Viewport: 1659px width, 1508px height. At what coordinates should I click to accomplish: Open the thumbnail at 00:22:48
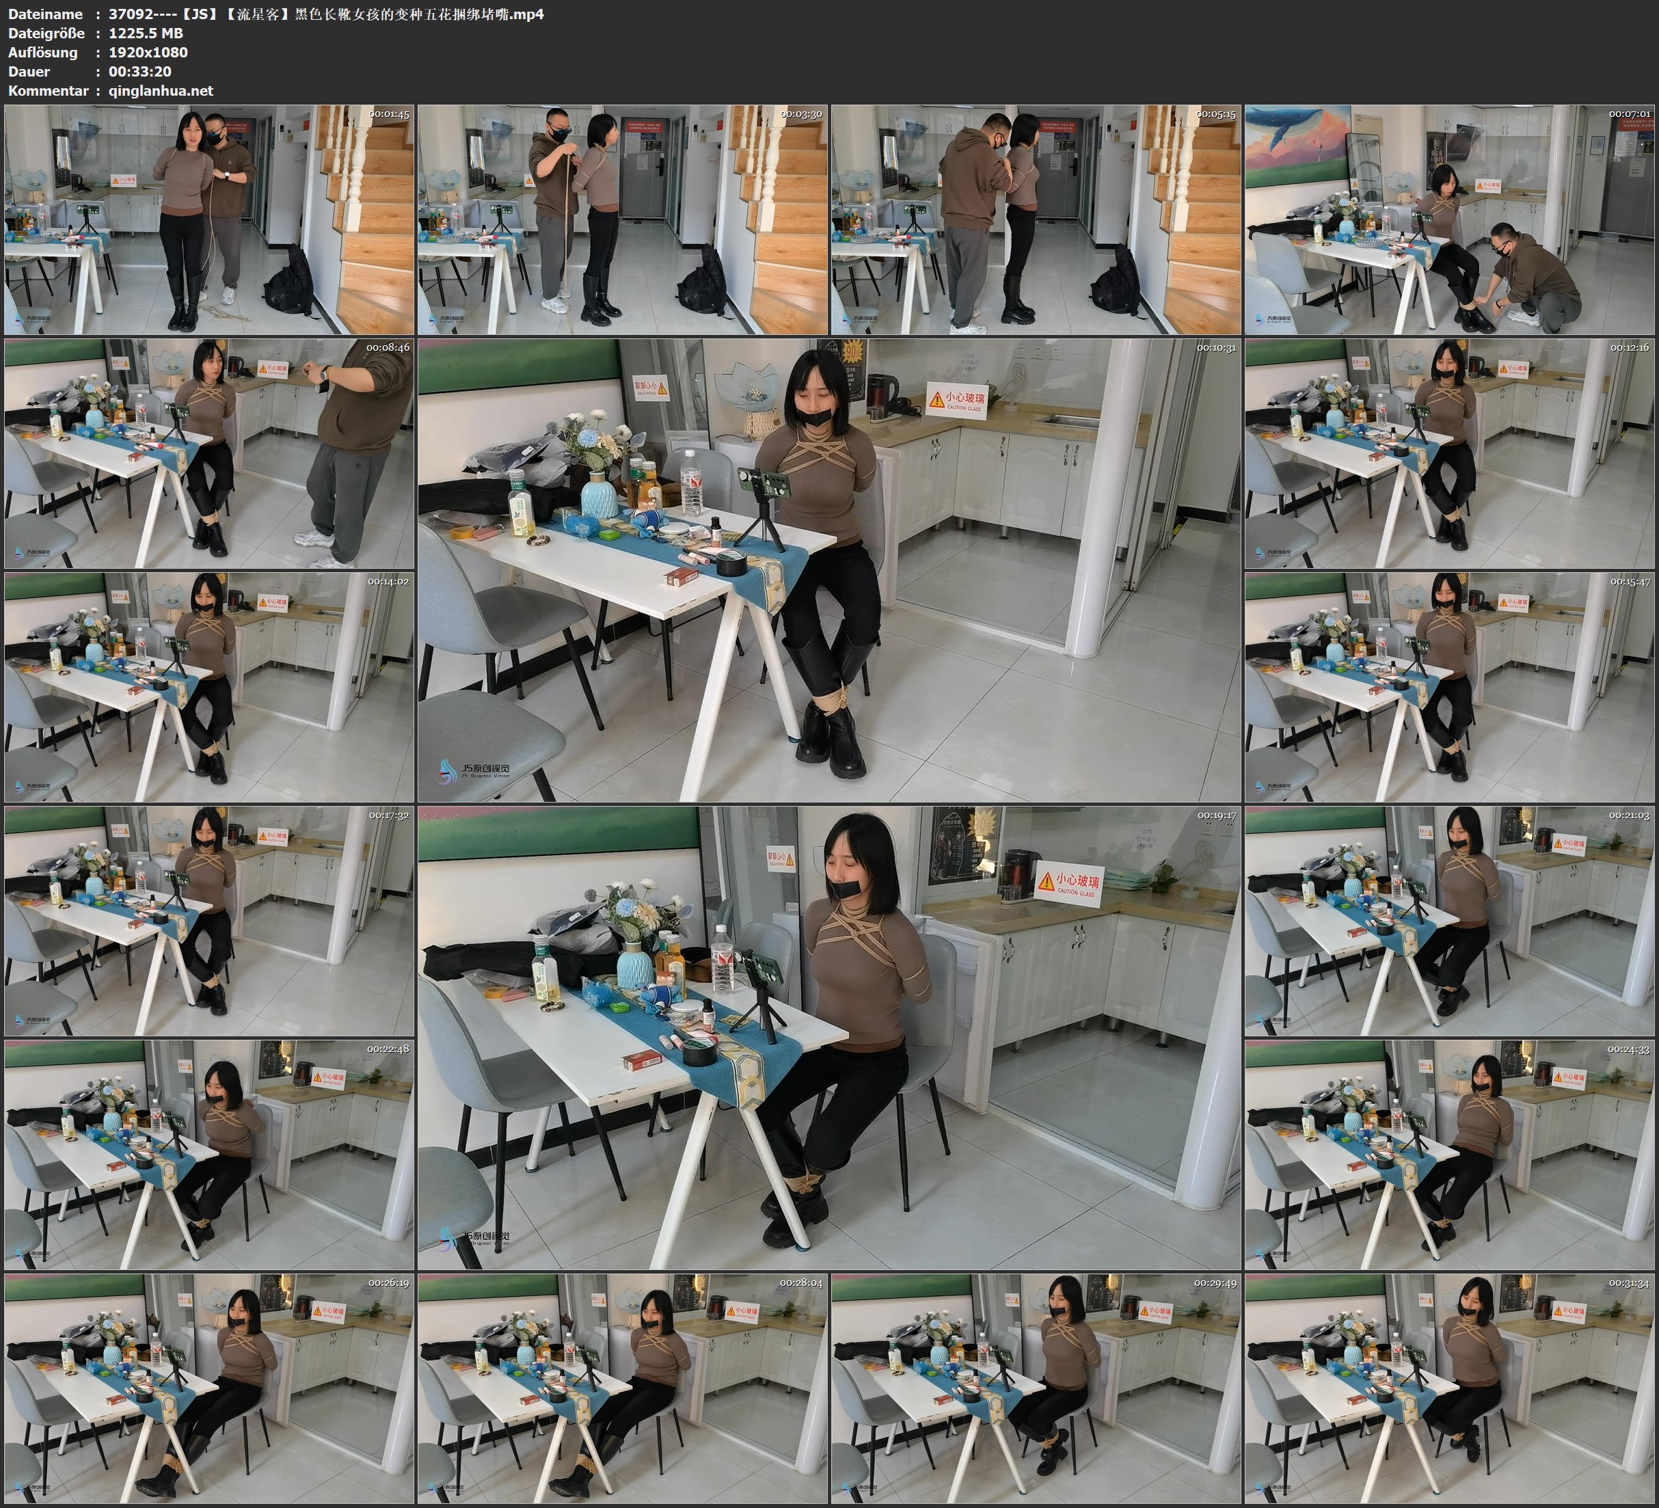pyautogui.click(x=209, y=1155)
